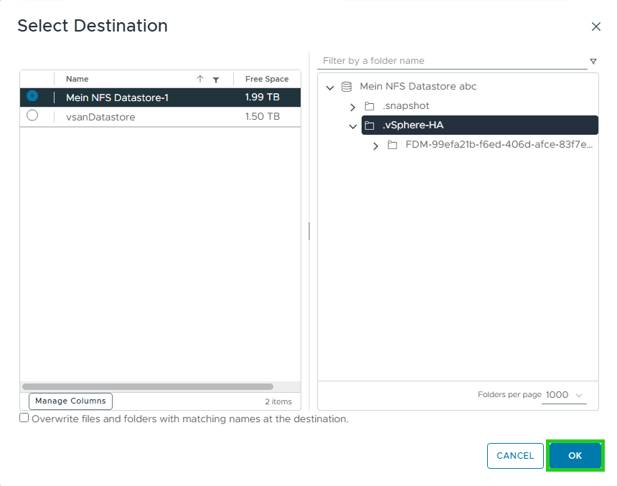Select the vsanDatastore radio button

point(32,115)
